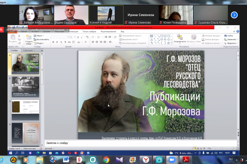Select the right arrow shape in gallery
The height and width of the screenshot is (164, 247).
click(x=162, y=39)
